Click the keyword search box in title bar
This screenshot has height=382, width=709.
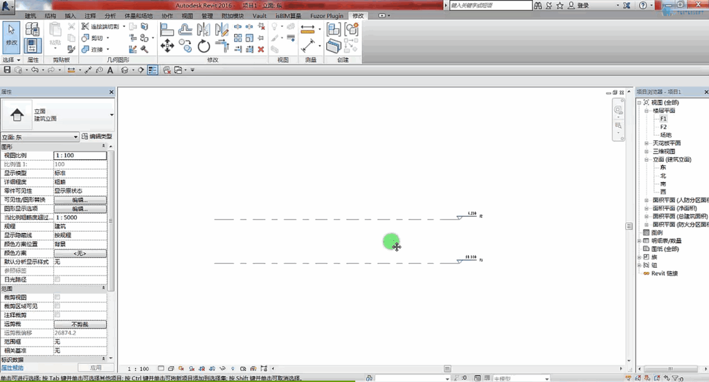point(491,6)
